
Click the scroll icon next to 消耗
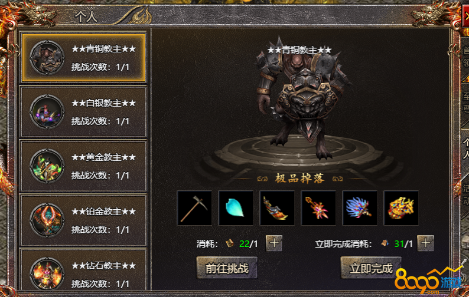[230, 243]
